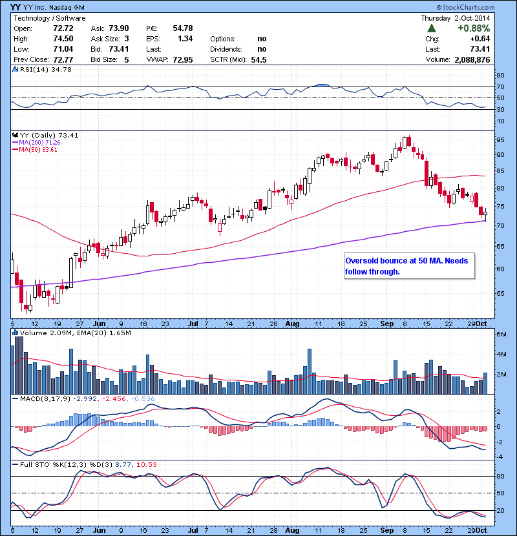Click the most recent volume bar at right edge
The width and height of the screenshot is (517, 536).
click(485, 383)
